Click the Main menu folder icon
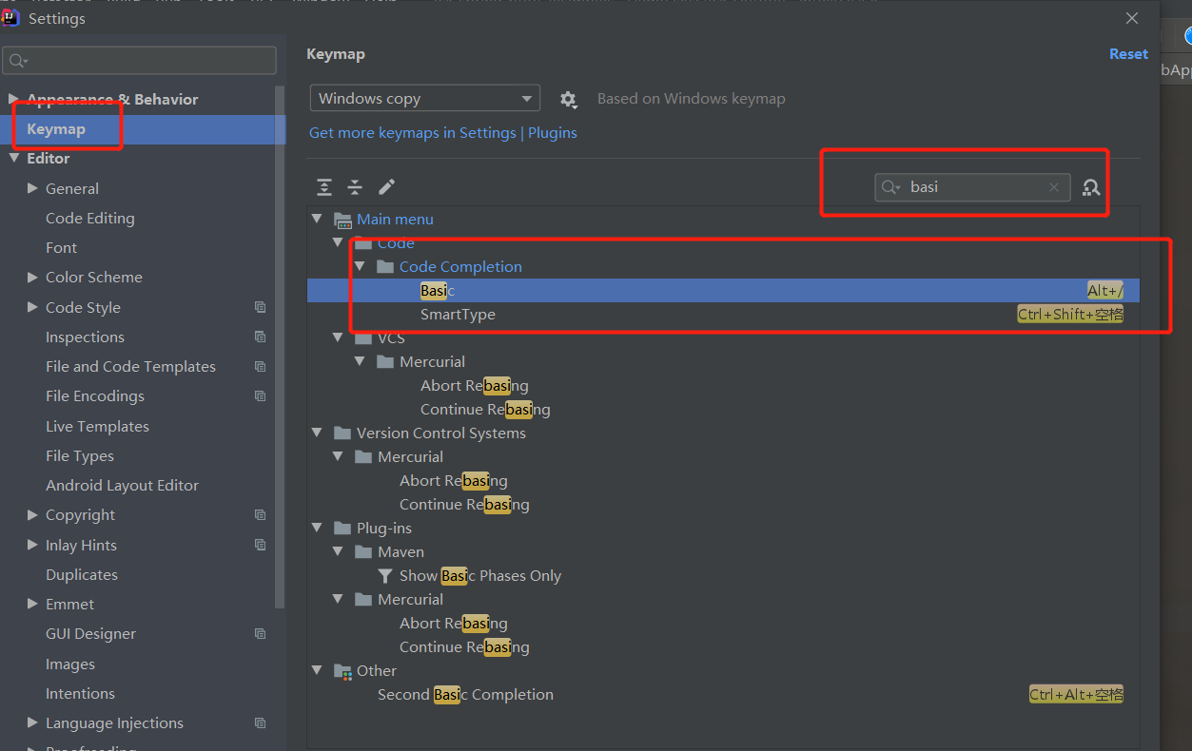Image resolution: width=1192 pixels, height=751 pixels. coord(343,220)
